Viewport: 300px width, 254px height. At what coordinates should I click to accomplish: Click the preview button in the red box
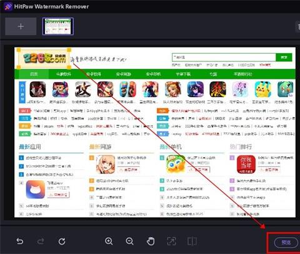(x=286, y=242)
